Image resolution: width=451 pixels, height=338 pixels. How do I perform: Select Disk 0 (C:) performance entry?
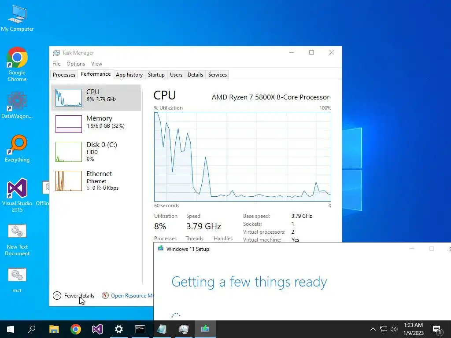point(96,151)
